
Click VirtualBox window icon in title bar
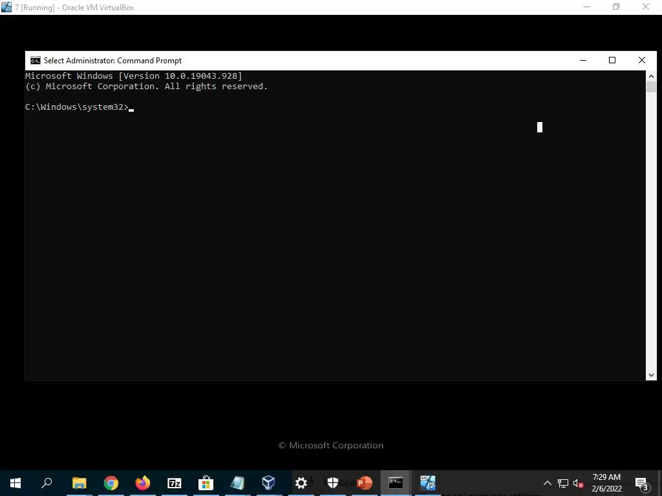click(x=6, y=7)
